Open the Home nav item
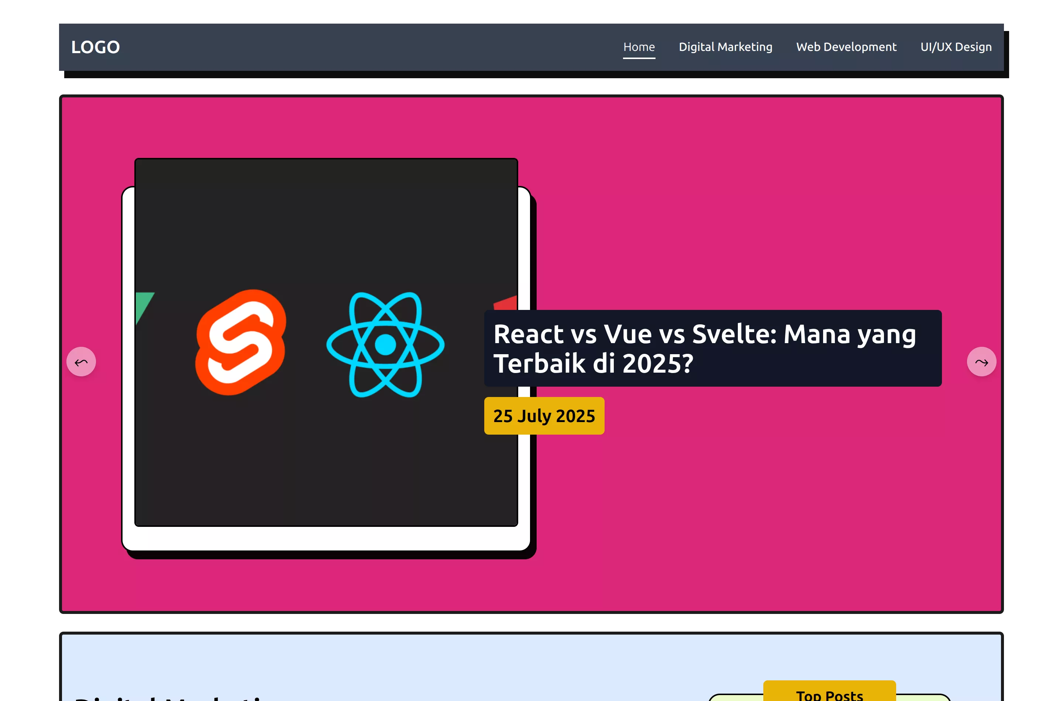Screen dimensions: 1063x701 point(639,47)
